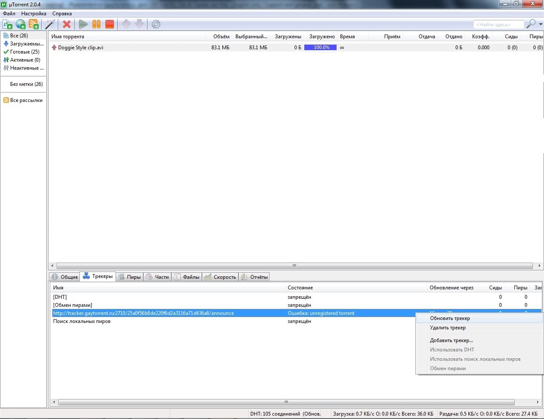Switch to the Пиры tab
Viewport: 544px width, 419px height.
[129, 277]
